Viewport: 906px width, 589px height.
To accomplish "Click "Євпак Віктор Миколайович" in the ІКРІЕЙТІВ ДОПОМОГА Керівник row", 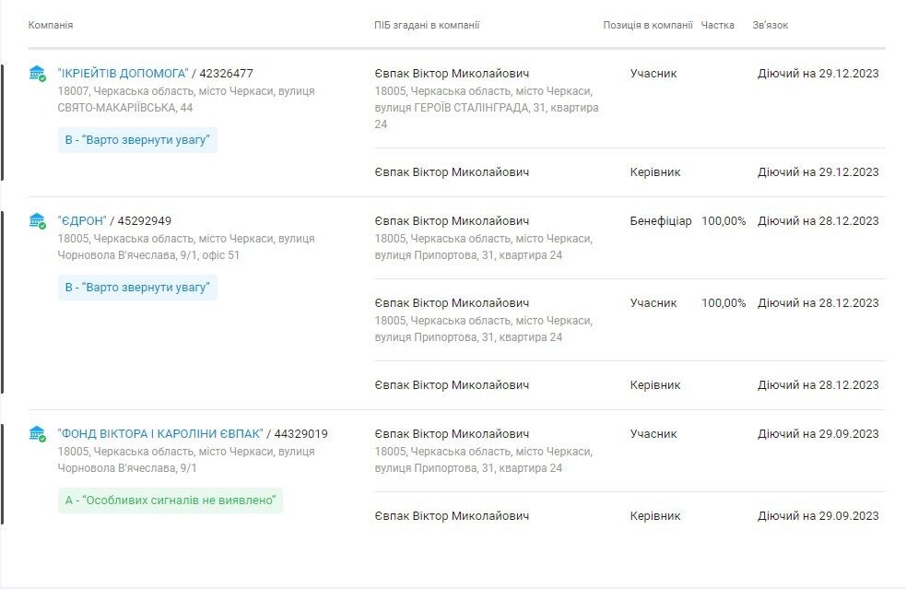I will pyautogui.click(x=452, y=171).
